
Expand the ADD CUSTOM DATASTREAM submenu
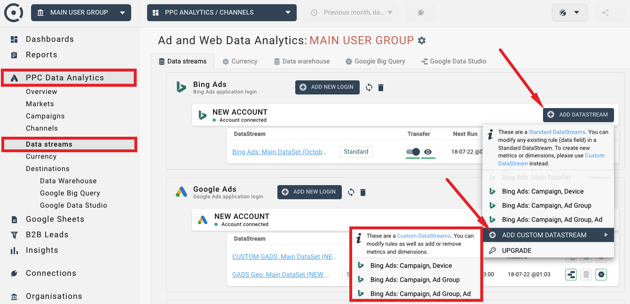click(548, 235)
